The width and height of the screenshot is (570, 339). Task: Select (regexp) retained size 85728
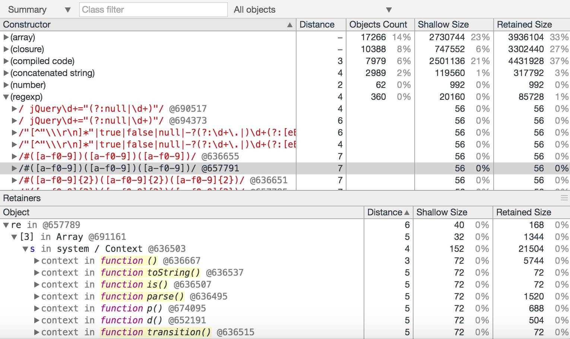tap(531, 97)
